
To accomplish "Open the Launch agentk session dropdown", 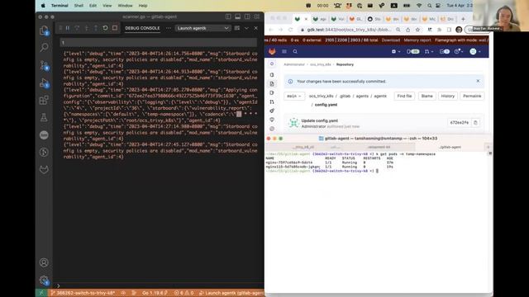I will click(x=203, y=28).
